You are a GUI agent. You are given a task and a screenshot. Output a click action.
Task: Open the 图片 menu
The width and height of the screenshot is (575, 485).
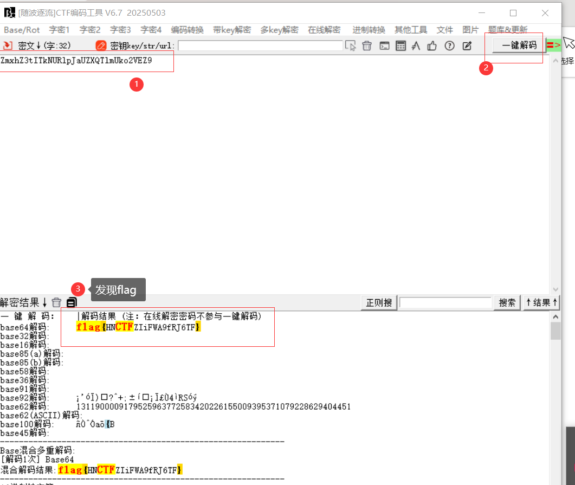470,30
